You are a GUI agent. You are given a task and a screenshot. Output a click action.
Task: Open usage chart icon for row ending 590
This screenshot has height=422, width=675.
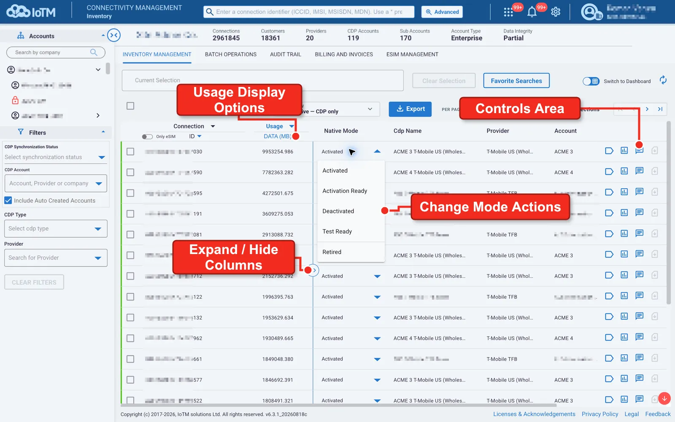(624, 171)
